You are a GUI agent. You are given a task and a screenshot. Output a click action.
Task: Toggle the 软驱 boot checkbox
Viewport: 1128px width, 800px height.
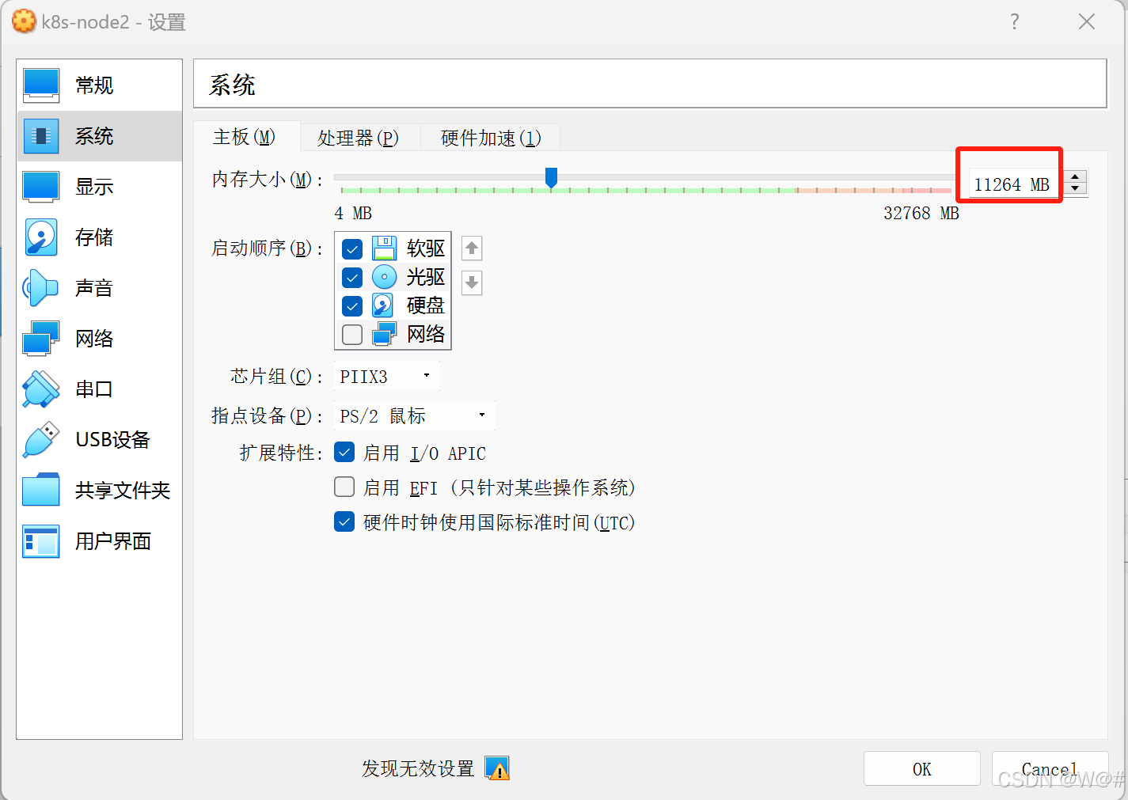pyautogui.click(x=352, y=249)
